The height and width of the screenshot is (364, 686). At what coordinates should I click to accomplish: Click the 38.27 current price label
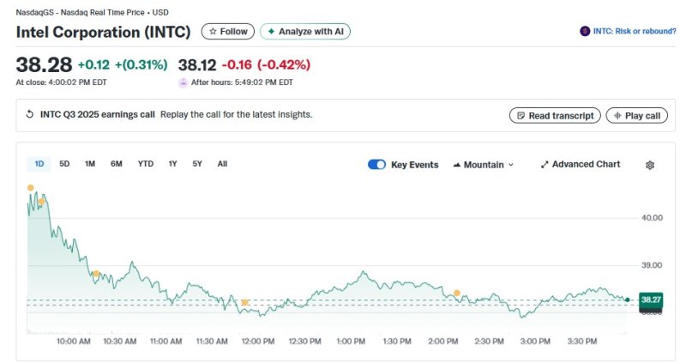[652, 299]
